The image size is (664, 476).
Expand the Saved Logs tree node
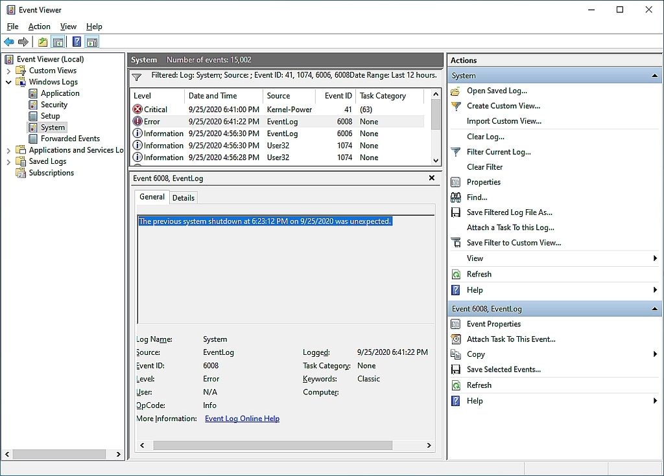8,162
